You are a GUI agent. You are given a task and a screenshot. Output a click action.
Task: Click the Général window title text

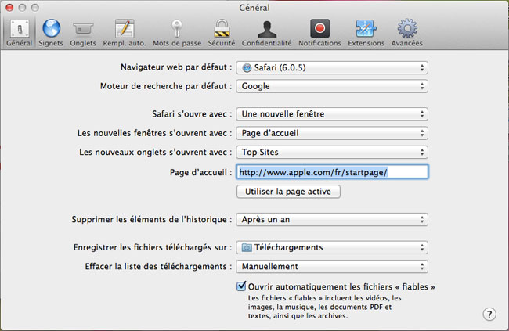pos(254,8)
